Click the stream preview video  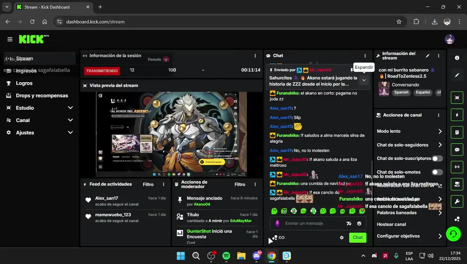[171, 135]
